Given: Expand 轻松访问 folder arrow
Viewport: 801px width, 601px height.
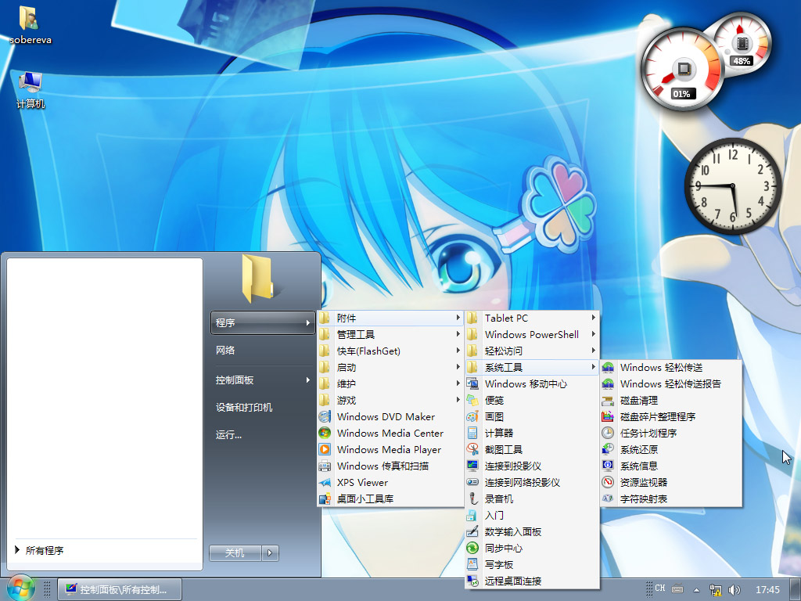Looking at the screenshot, I should point(593,351).
